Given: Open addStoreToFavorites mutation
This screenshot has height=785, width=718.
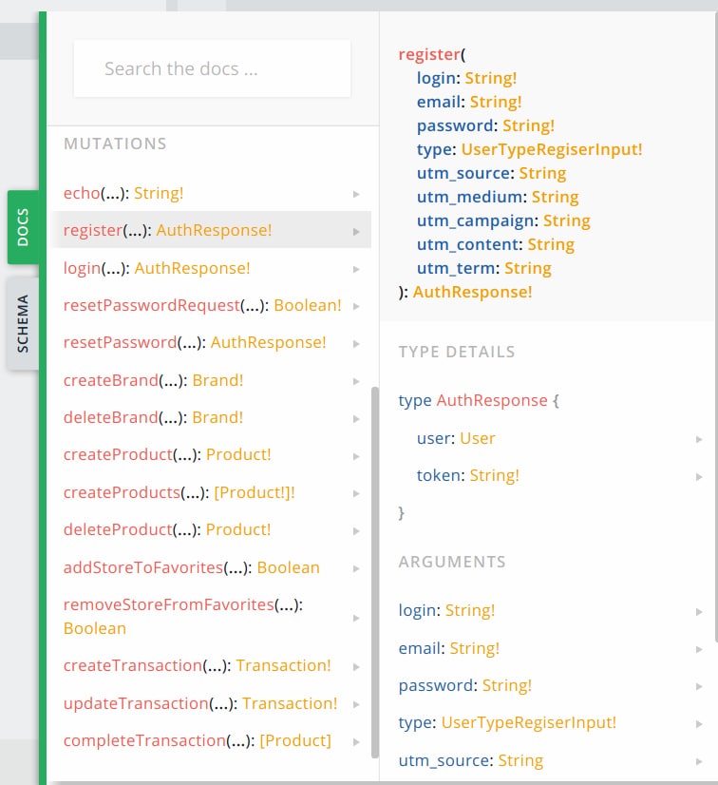Looking at the screenshot, I should pyautogui.click(x=191, y=567).
